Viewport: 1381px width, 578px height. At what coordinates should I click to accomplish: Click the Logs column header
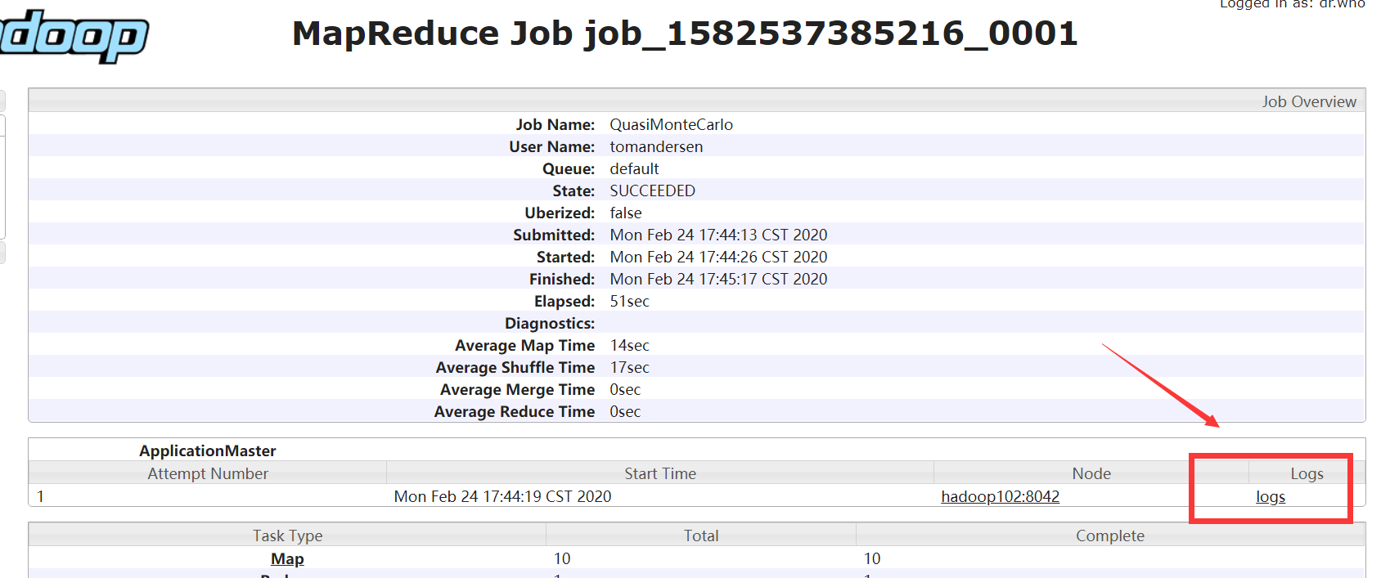coord(1307,473)
